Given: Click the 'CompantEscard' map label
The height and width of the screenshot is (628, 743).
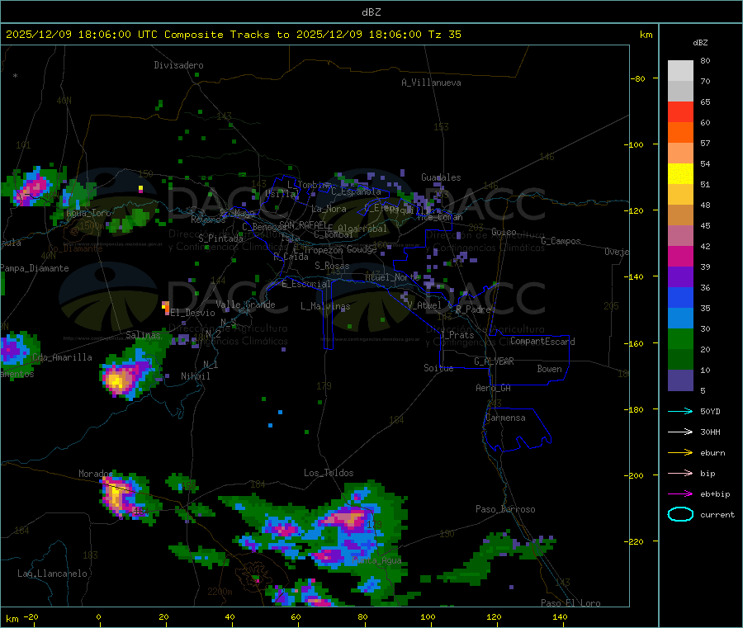Looking at the screenshot, I should 542,342.
